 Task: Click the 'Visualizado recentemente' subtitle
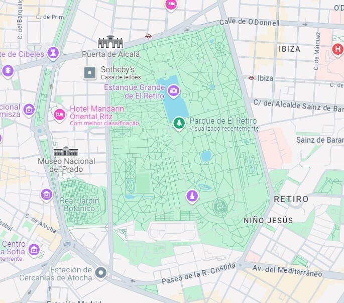224,129
